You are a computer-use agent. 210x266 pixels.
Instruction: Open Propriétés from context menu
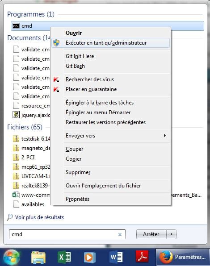click(77, 199)
